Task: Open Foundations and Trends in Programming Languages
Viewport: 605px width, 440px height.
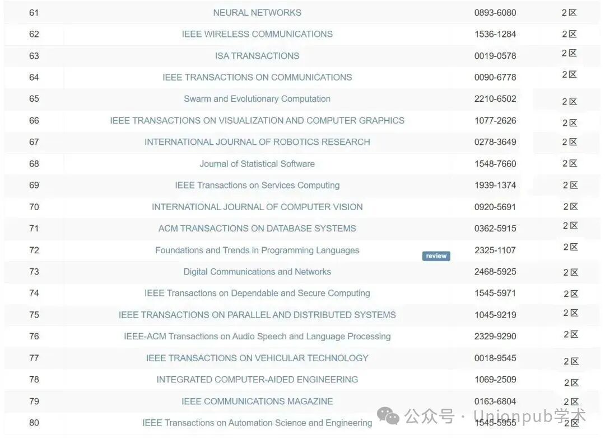Action: click(x=257, y=250)
